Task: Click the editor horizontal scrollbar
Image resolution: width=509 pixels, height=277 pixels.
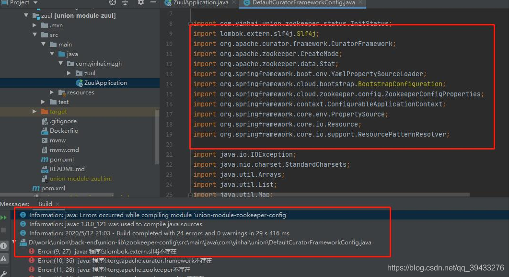Action: [331, 195]
